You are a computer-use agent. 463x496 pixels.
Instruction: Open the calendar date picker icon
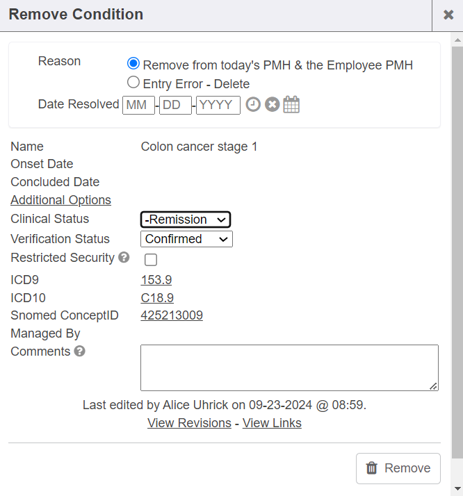(x=291, y=105)
